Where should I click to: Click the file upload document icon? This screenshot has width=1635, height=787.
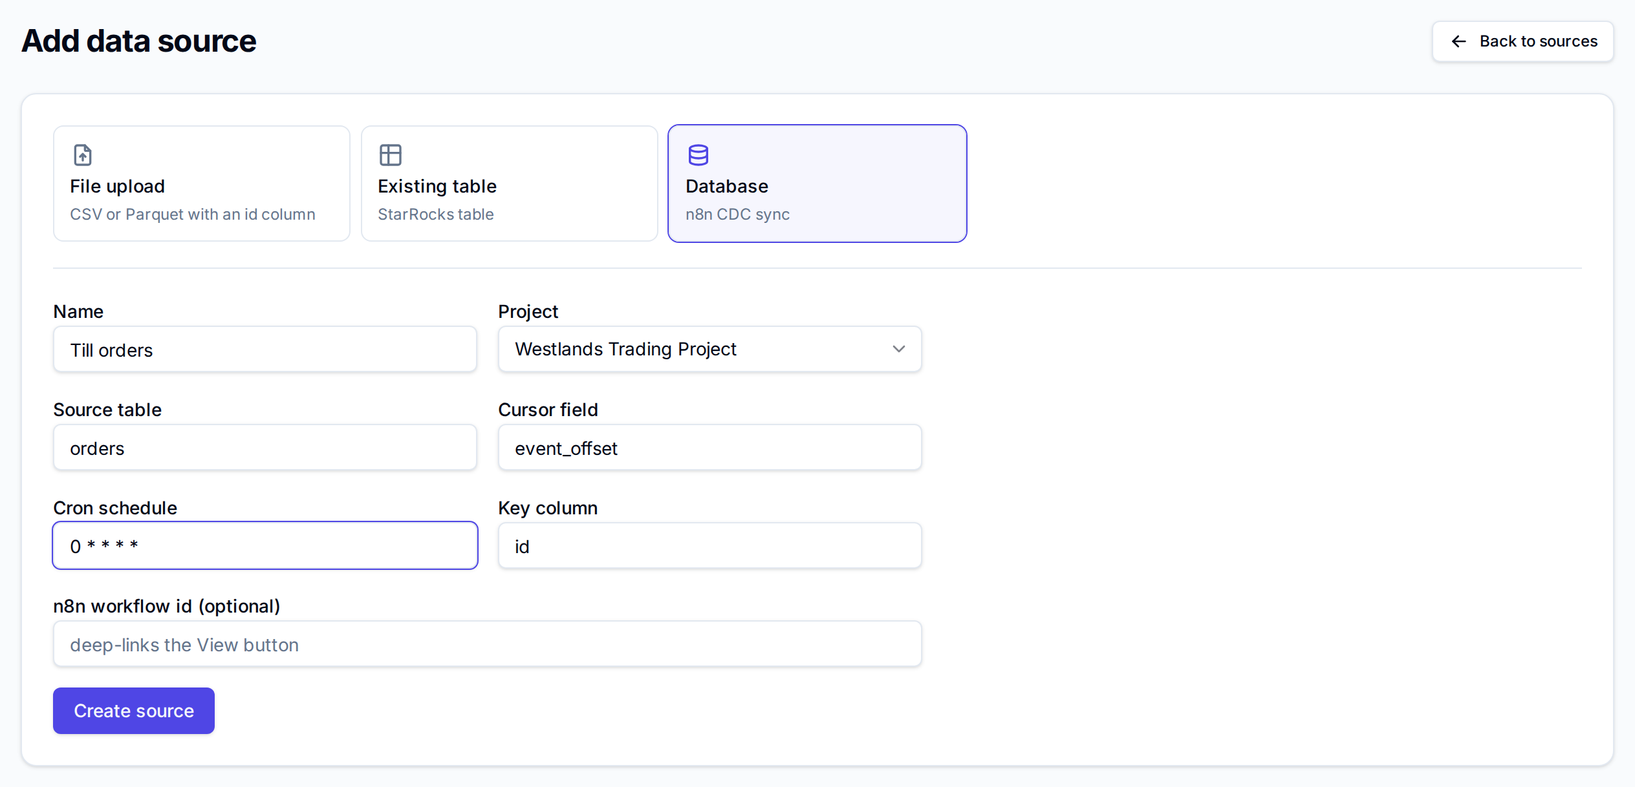coord(83,155)
